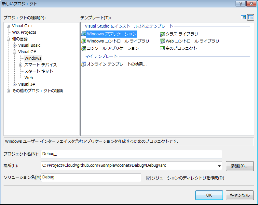The width and height of the screenshot is (258, 205).
Task: Select the Windows node under Visual C#
Action: 33,58
